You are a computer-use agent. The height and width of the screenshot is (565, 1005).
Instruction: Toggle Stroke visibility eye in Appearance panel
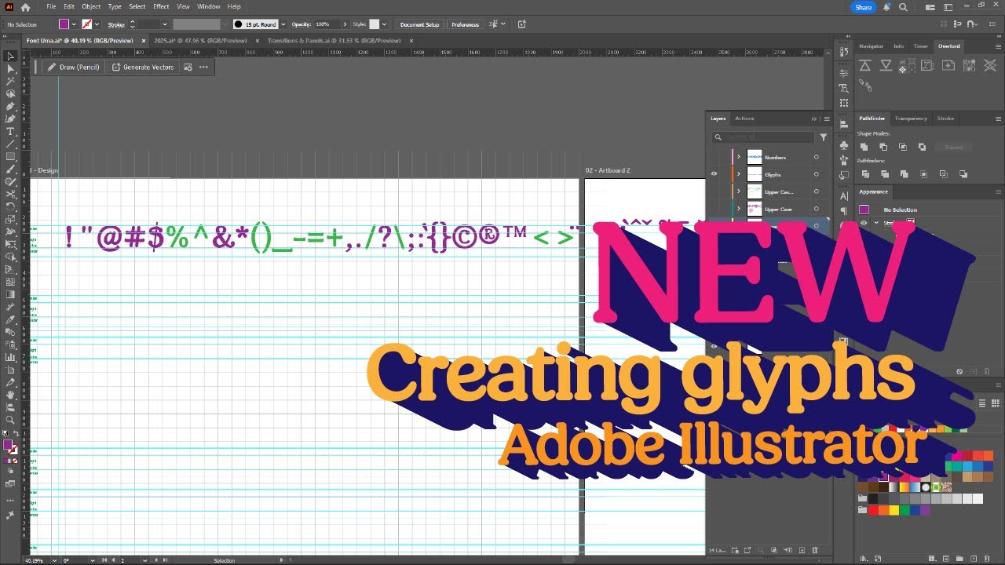pos(864,223)
